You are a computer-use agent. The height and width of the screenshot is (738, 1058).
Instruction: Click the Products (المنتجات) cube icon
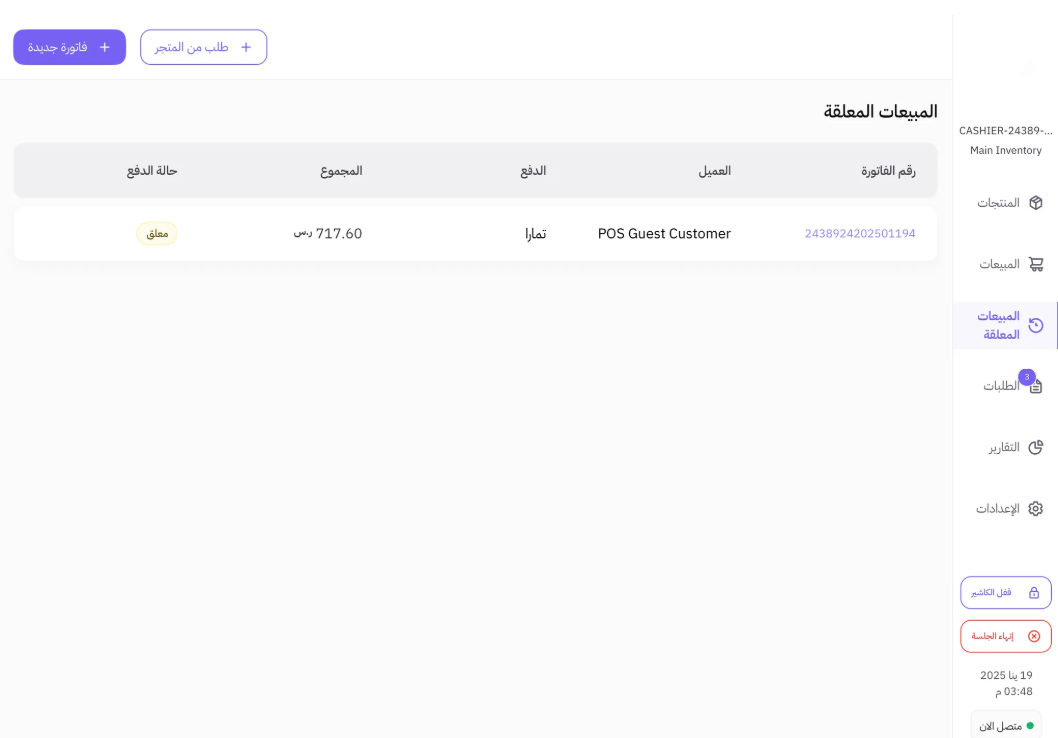click(x=1036, y=203)
